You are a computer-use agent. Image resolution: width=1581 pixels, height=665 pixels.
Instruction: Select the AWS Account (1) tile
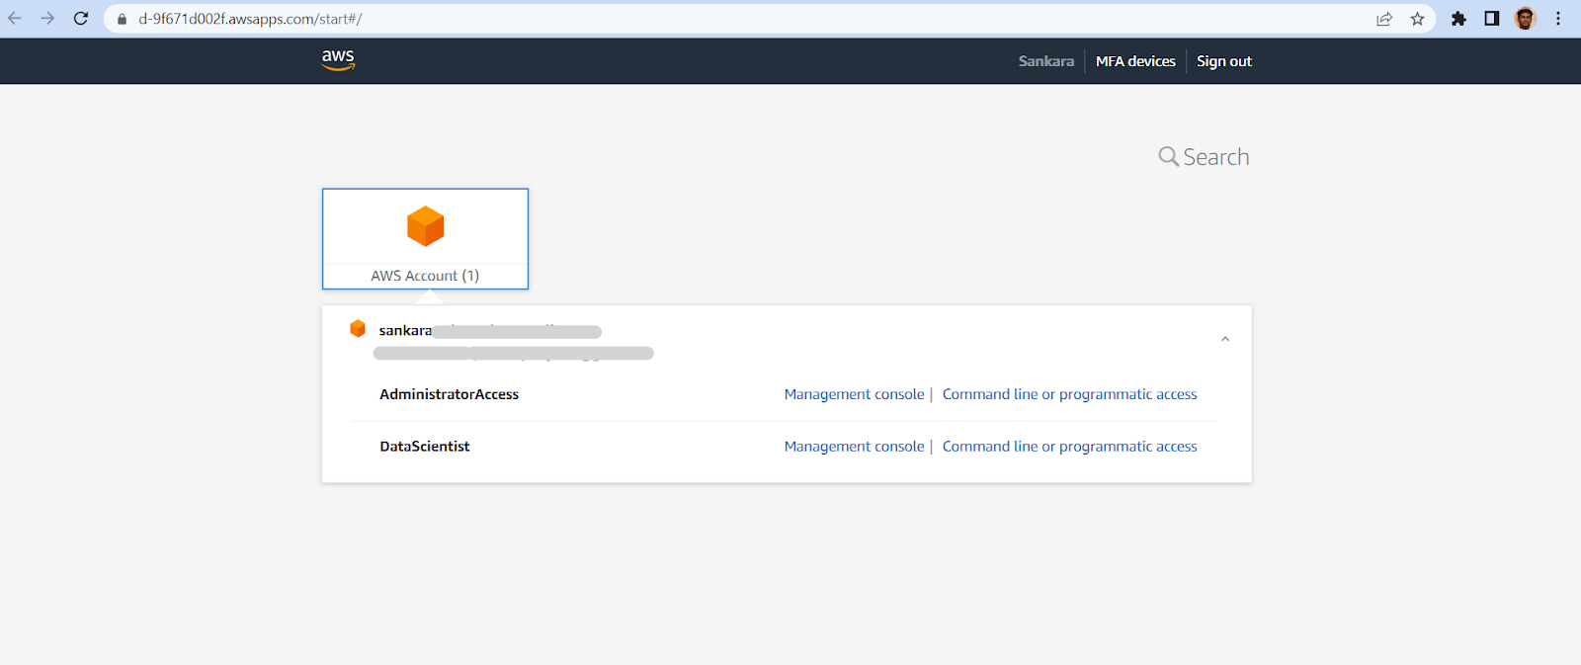coord(426,239)
